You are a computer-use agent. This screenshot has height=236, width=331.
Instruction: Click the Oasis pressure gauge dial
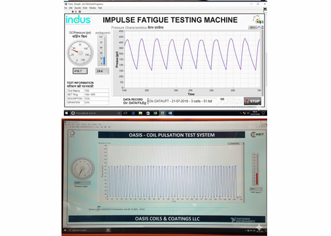click(82, 169)
